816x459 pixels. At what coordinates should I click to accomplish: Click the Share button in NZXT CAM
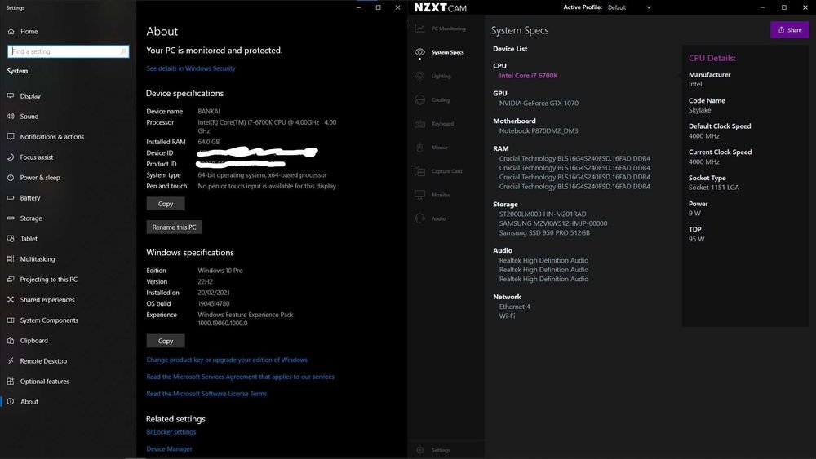[789, 30]
